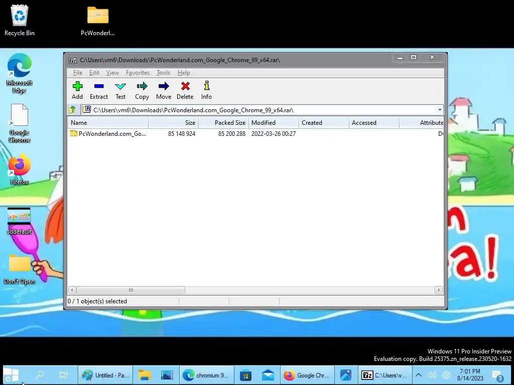Open the Info toolbar icon
Screen dimensions: 514x385
point(206,90)
